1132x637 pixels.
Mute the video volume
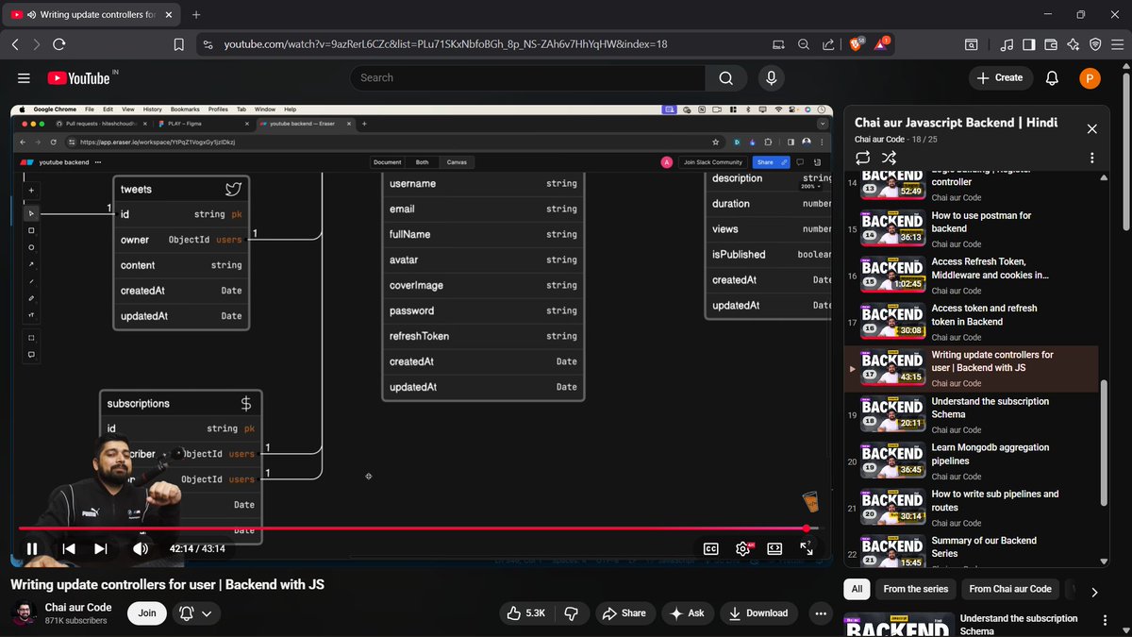(x=141, y=548)
